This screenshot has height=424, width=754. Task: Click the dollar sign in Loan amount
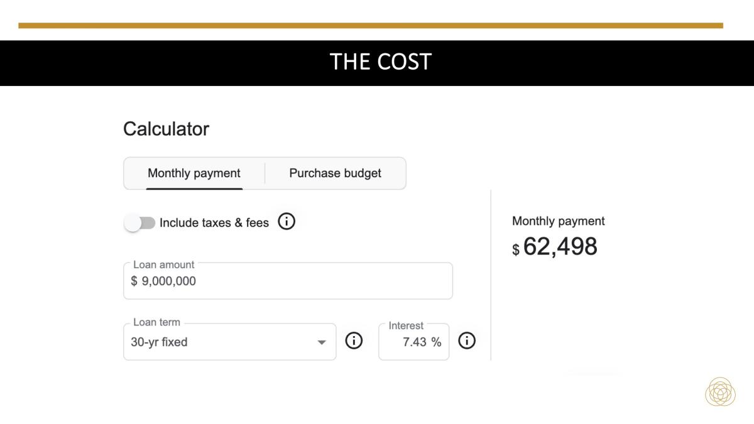click(x=134, y=281)
